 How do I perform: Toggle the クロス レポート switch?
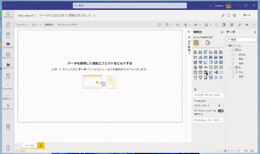click(x=221, y=106)
